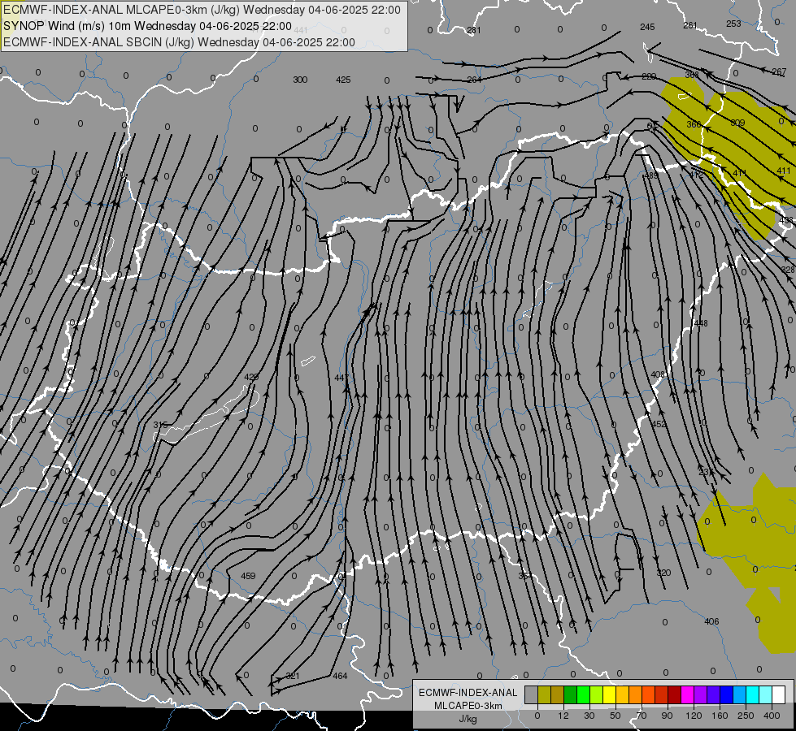796x731 pixels.
Task: Click station value 447 on map
Action: pyautogui.click(x=342, y=378)
